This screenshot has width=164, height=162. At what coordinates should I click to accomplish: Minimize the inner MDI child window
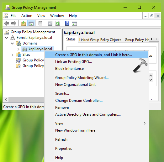[145, 16]
